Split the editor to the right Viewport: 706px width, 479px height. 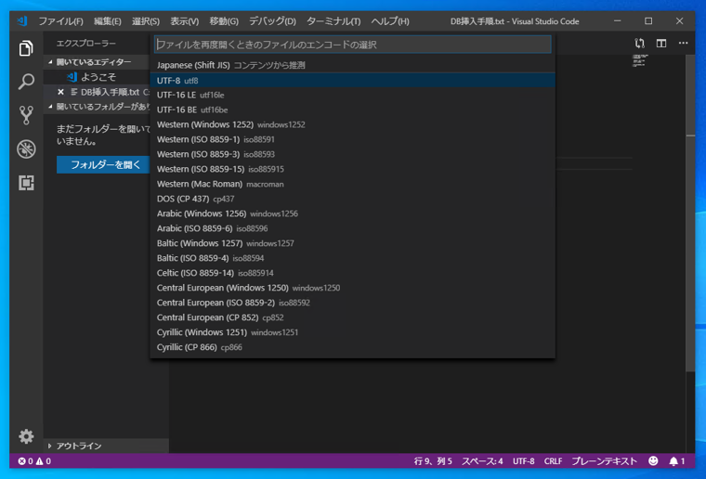(x=661, y=44)
